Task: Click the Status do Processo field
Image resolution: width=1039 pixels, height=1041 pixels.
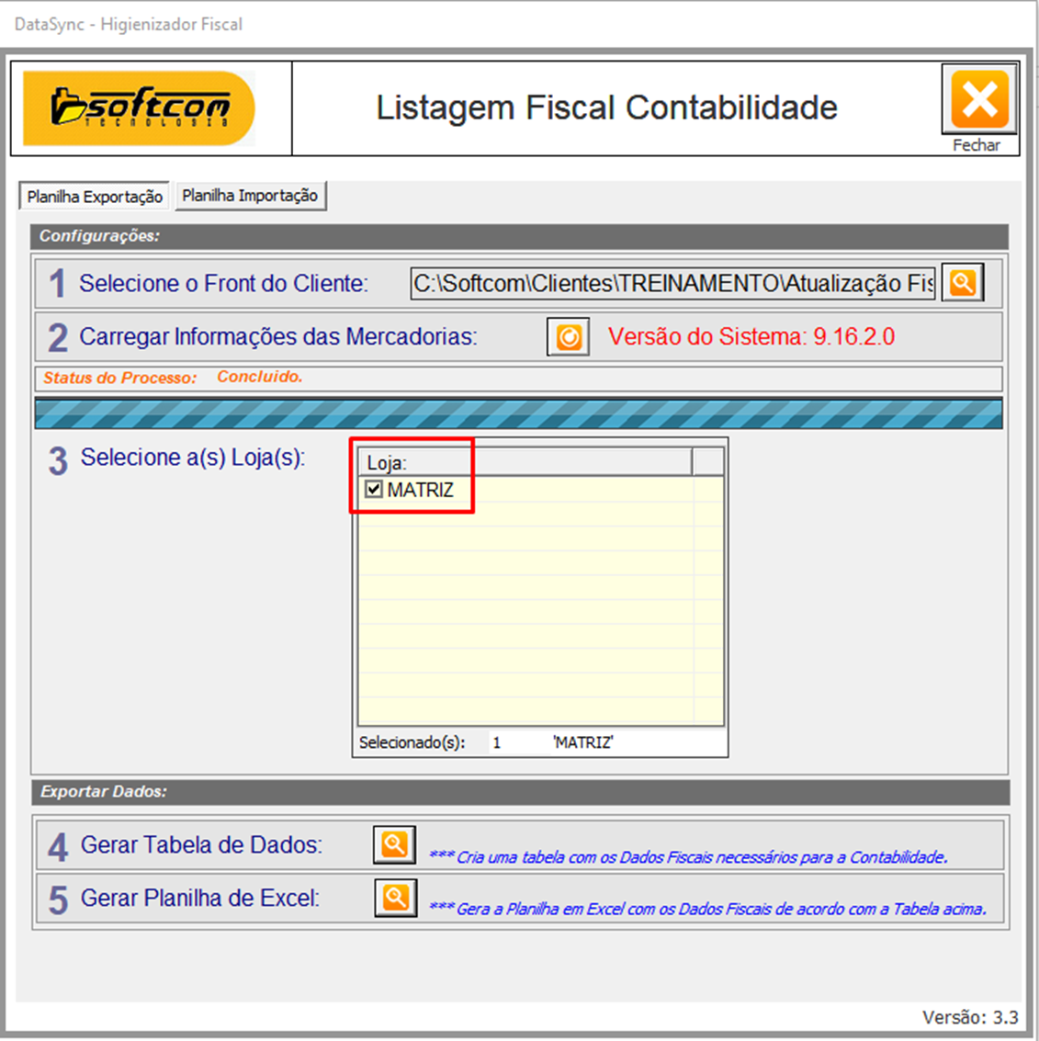Action: click(518, 378)
